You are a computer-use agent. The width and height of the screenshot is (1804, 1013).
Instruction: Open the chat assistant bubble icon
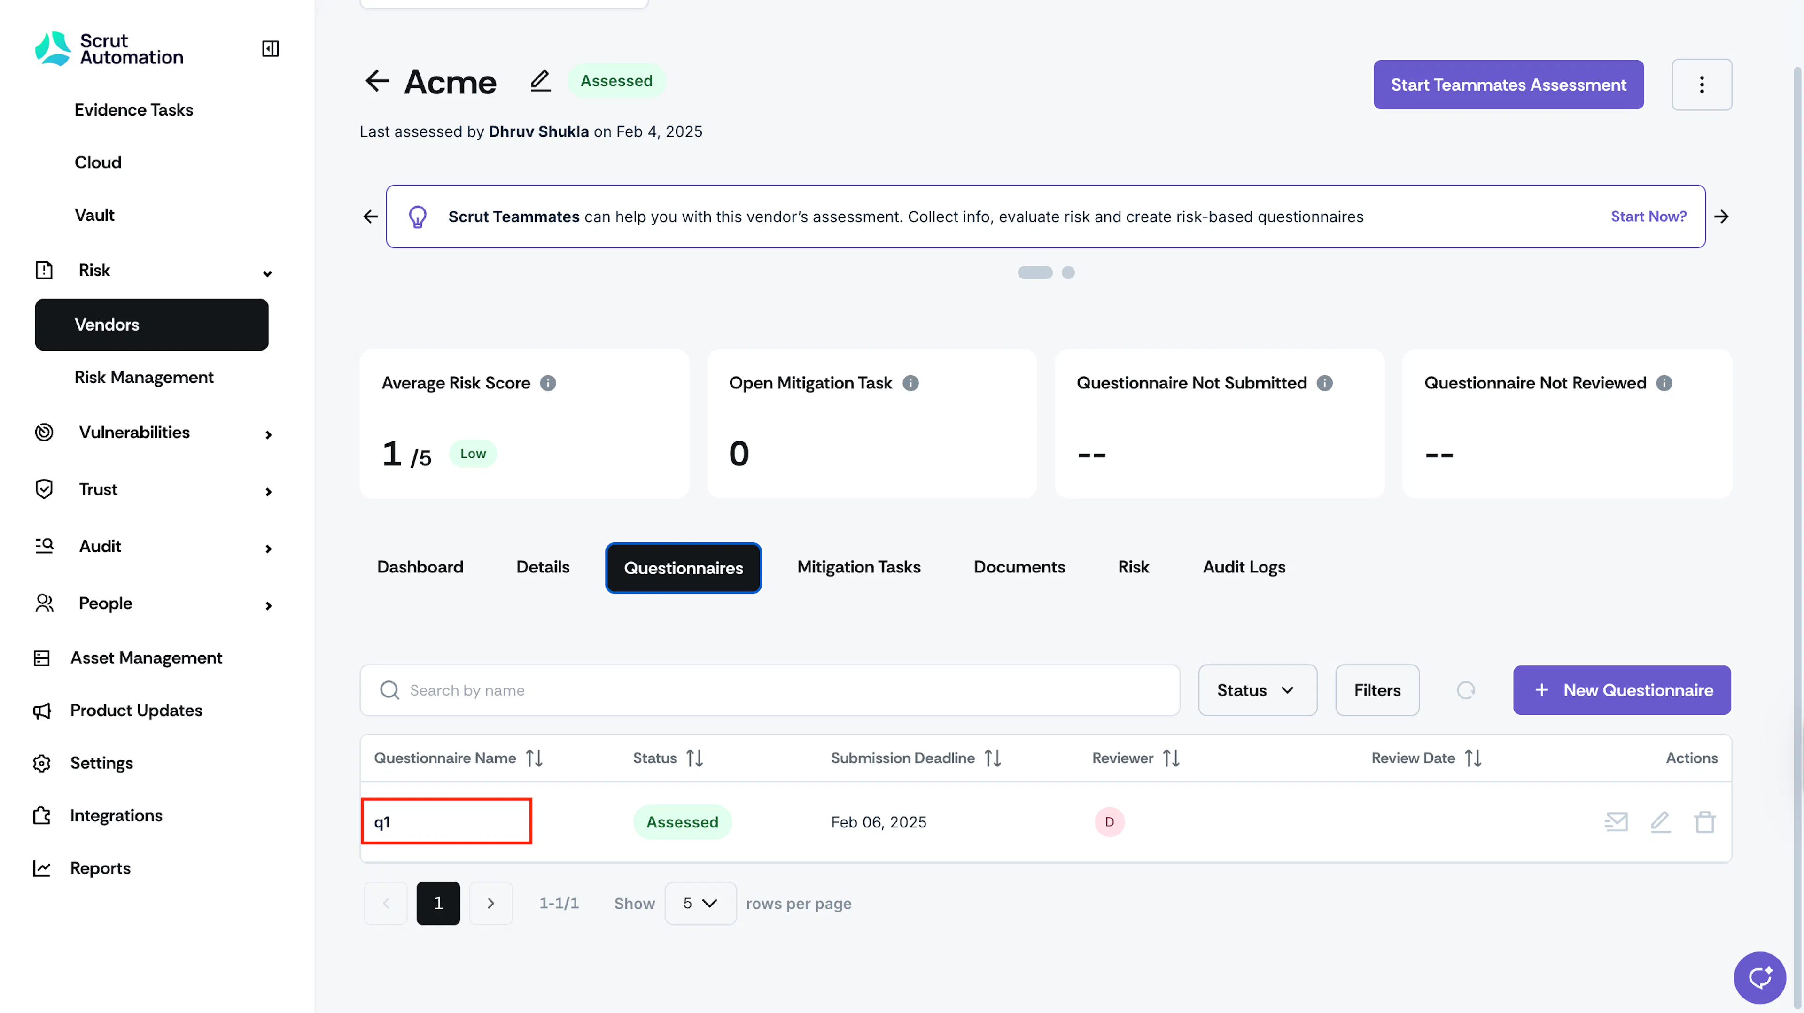tap(1759, 977)
